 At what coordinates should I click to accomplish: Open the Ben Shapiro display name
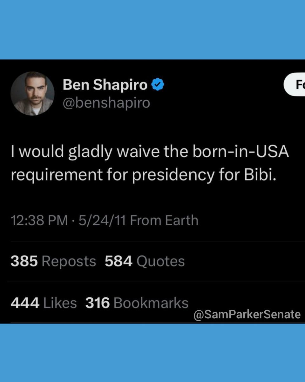(x=105, y=85)
